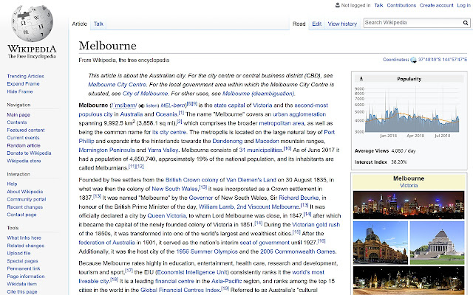Open Recent changes link
473x295 pixels.
[x=24, y=207]
